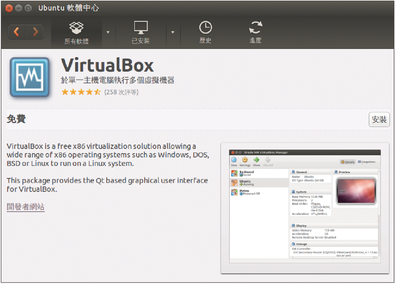This screenshot has height=284, width=395.
Task: Click the star rating row
Action: 81,92
